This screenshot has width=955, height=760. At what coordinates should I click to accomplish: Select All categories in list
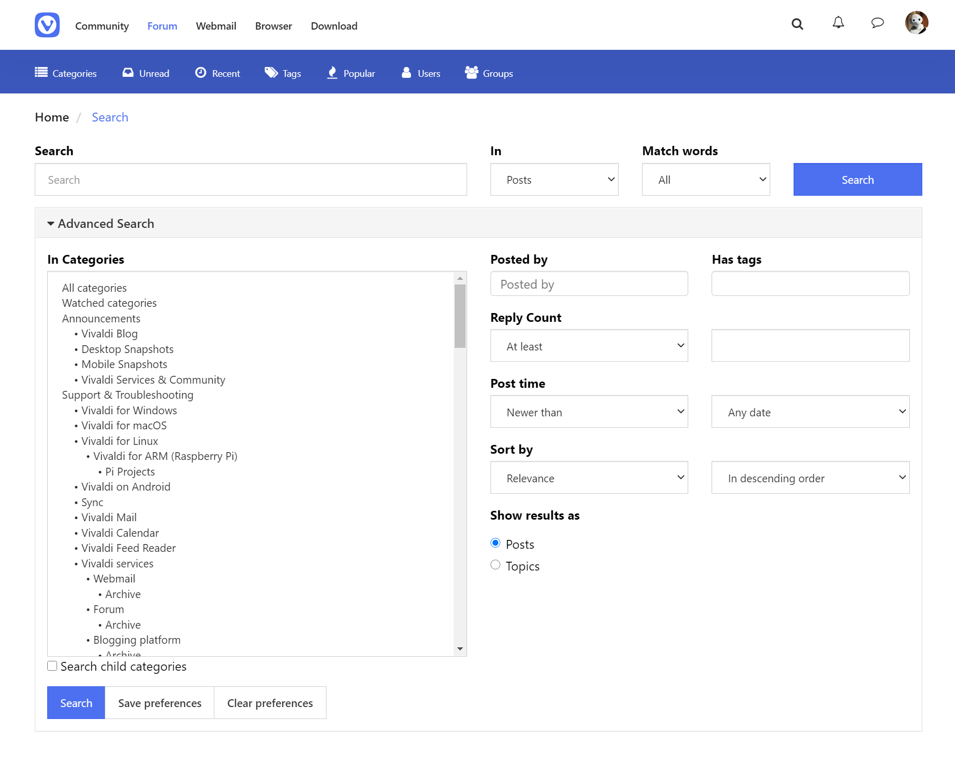click(x=94, y=288)
